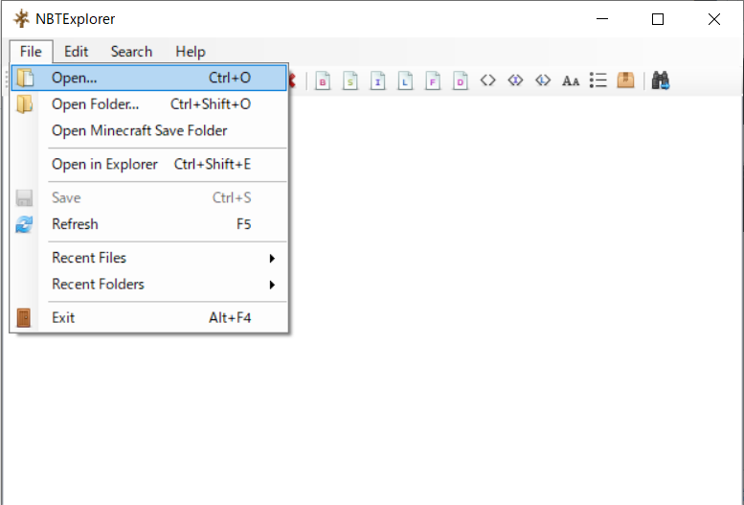The image size is (744, 505).
Task: Click the Open Folder icon in menu
Action: (x=25, y=104)
